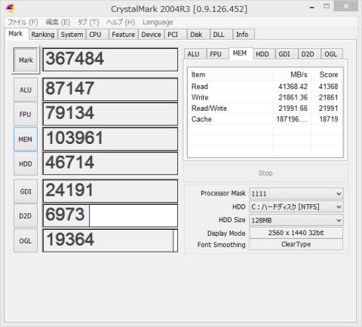Open the タブ (T) menu
The width and height of the screenshot is (362, 327).
pyautogui.click(x=88, y=22)
